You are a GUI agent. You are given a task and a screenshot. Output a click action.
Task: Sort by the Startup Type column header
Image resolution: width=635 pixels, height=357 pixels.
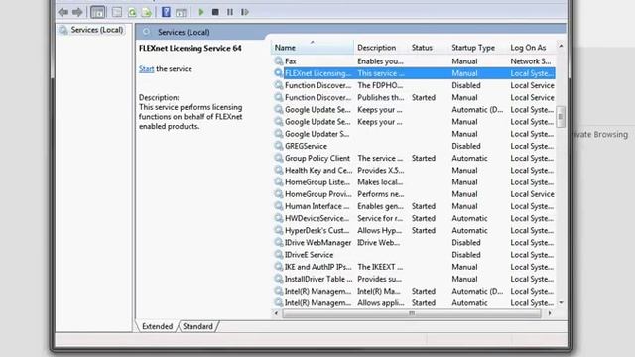pyautogui.click(x=478, y=48)
